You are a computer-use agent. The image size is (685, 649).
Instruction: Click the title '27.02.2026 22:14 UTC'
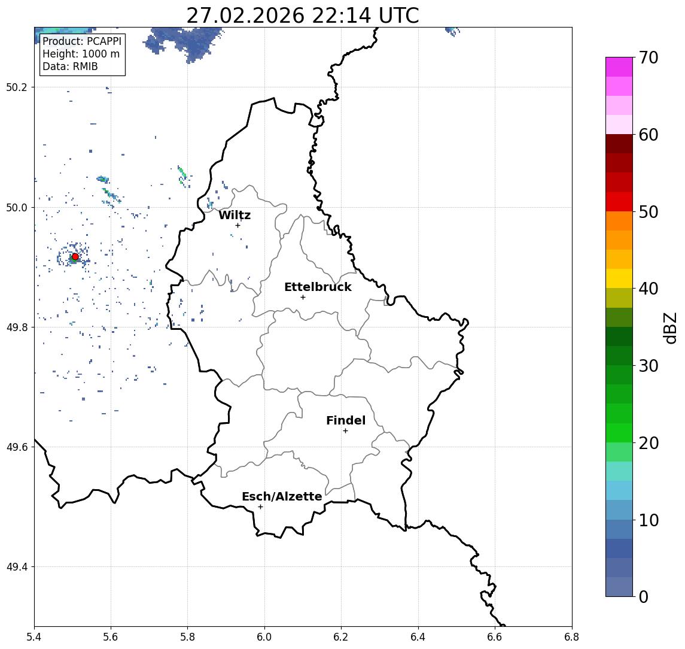(x=302, y=16)
